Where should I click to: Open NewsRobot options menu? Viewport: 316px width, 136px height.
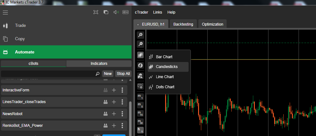coord(122,114)
